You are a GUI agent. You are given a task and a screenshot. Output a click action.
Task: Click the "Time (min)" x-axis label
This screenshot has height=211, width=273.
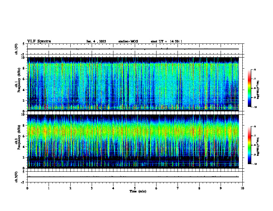138,191
